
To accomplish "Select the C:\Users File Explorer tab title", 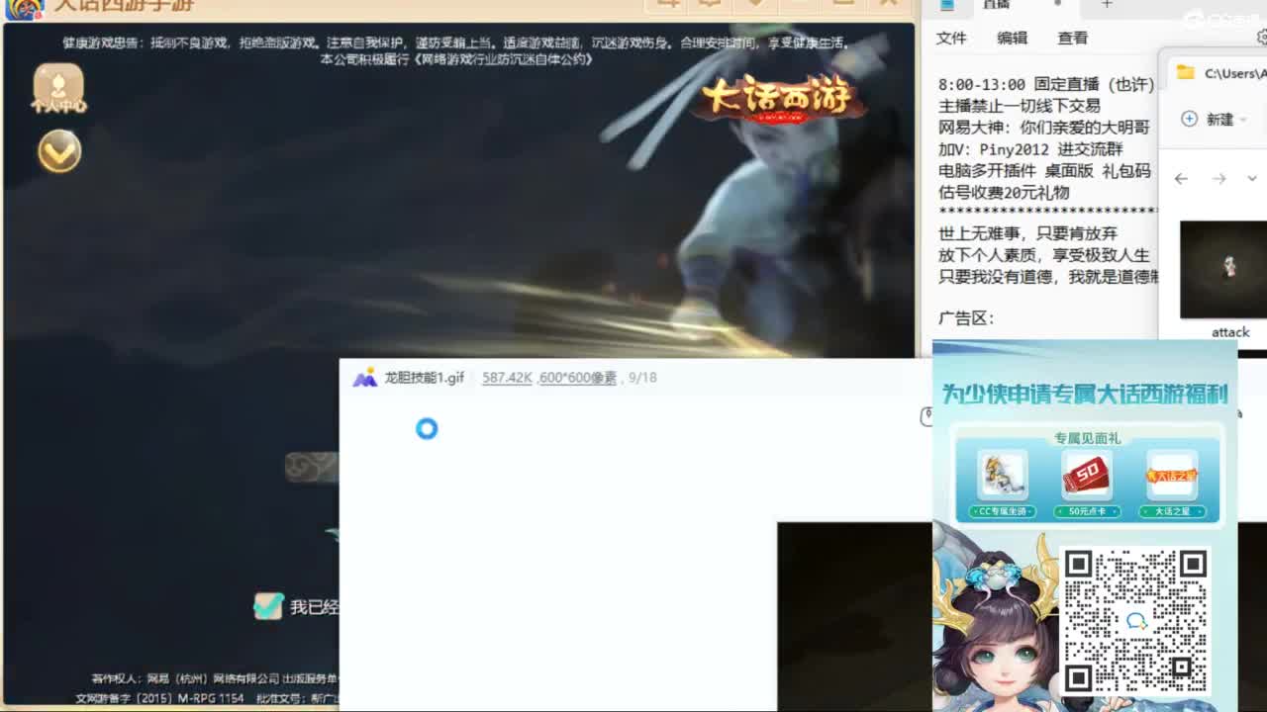I will click(x=1234, y=73).
